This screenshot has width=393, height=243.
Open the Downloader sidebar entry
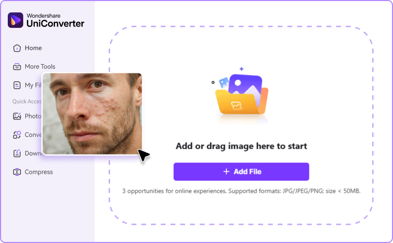click(34, 154)
